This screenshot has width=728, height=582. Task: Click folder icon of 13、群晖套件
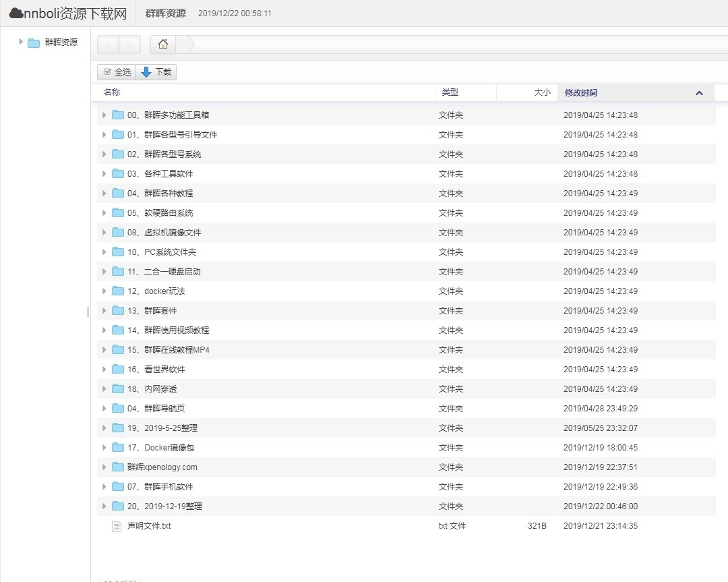pyautogui.click(x=118, y=310)
